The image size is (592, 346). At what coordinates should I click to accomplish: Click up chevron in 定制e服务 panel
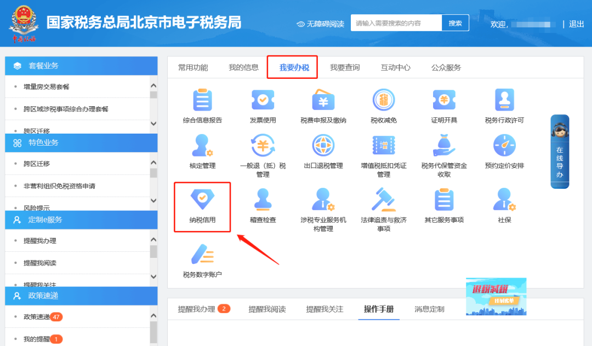tap(153, 239)
